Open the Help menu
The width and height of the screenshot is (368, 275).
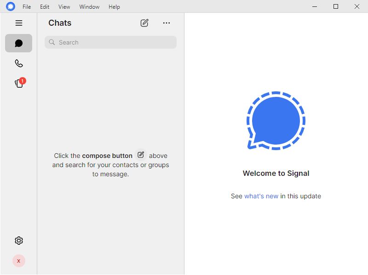point(114,7)
